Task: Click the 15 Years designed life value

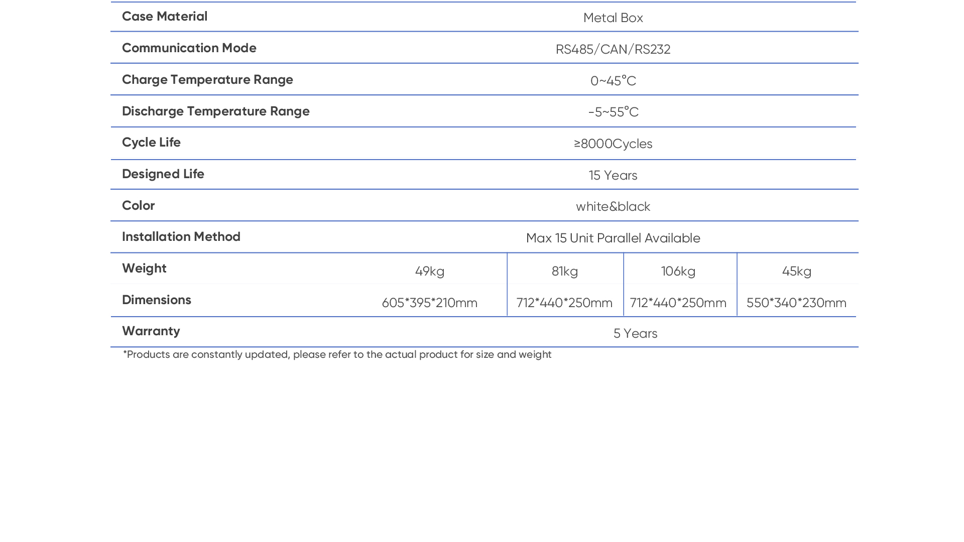Action: [613, 176]
